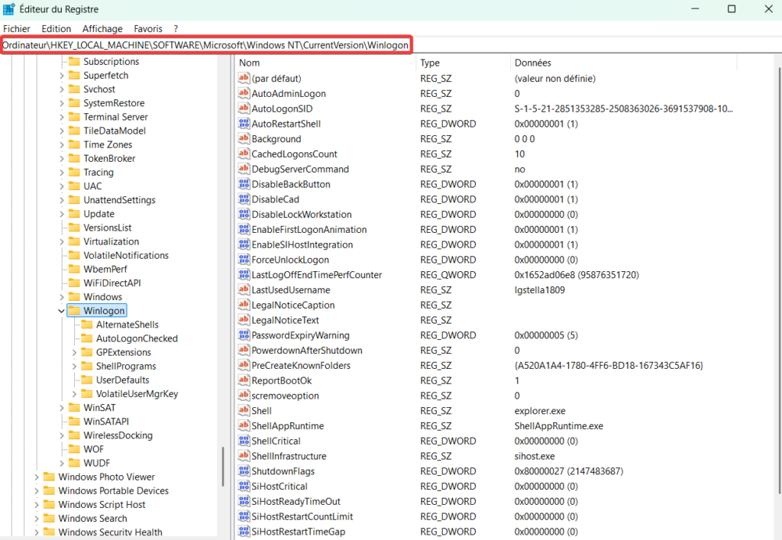Screen dimensions: 782x540
Task: Click the explorer.exe data cell
Action: click(540, 411)
